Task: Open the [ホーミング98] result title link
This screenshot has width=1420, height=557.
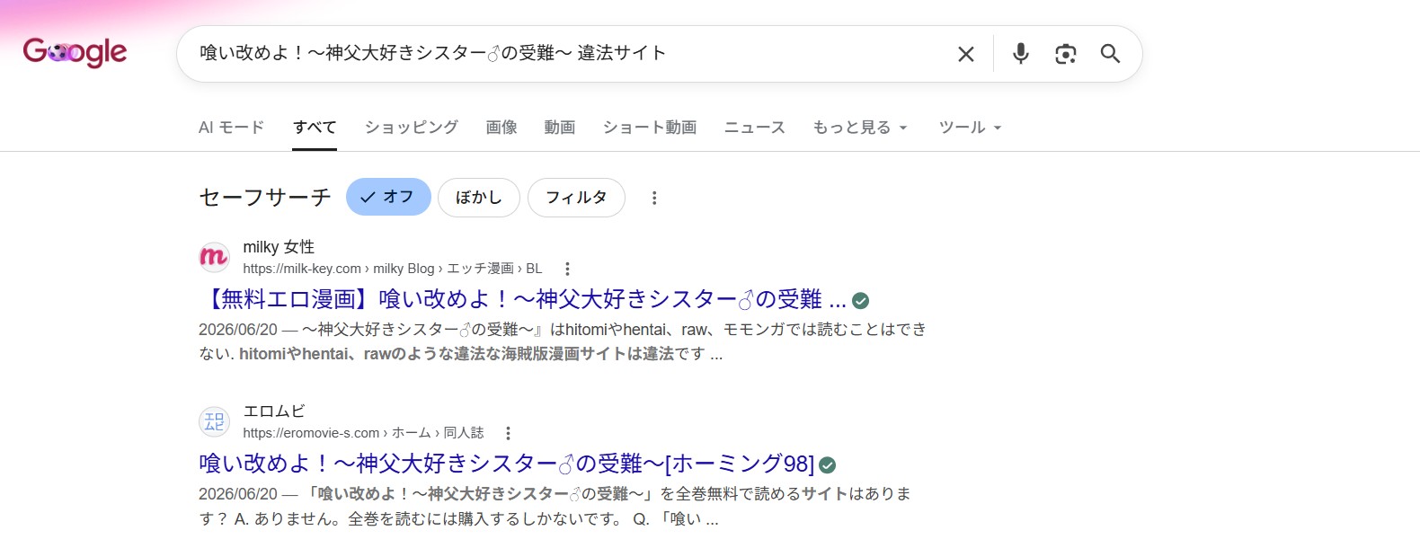Action: tap(507, 464)
